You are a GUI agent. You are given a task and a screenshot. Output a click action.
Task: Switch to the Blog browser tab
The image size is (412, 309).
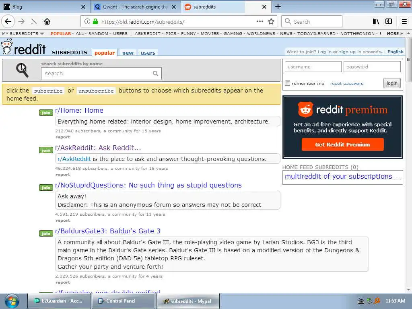point(45,7)
